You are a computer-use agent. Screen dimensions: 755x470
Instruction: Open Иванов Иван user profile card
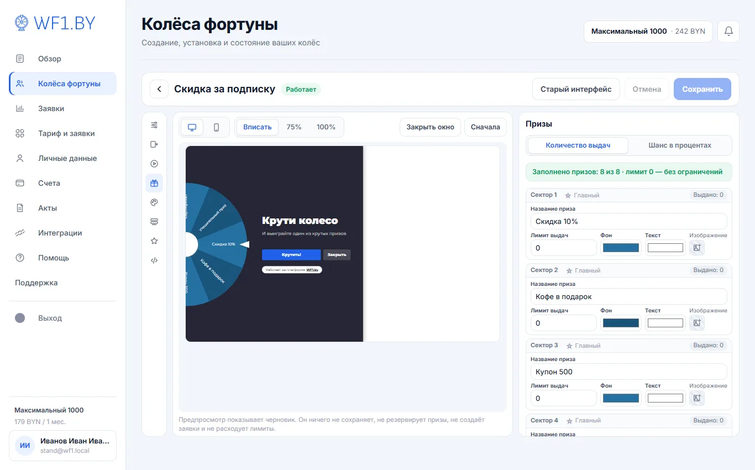click(x=63, y=446)
